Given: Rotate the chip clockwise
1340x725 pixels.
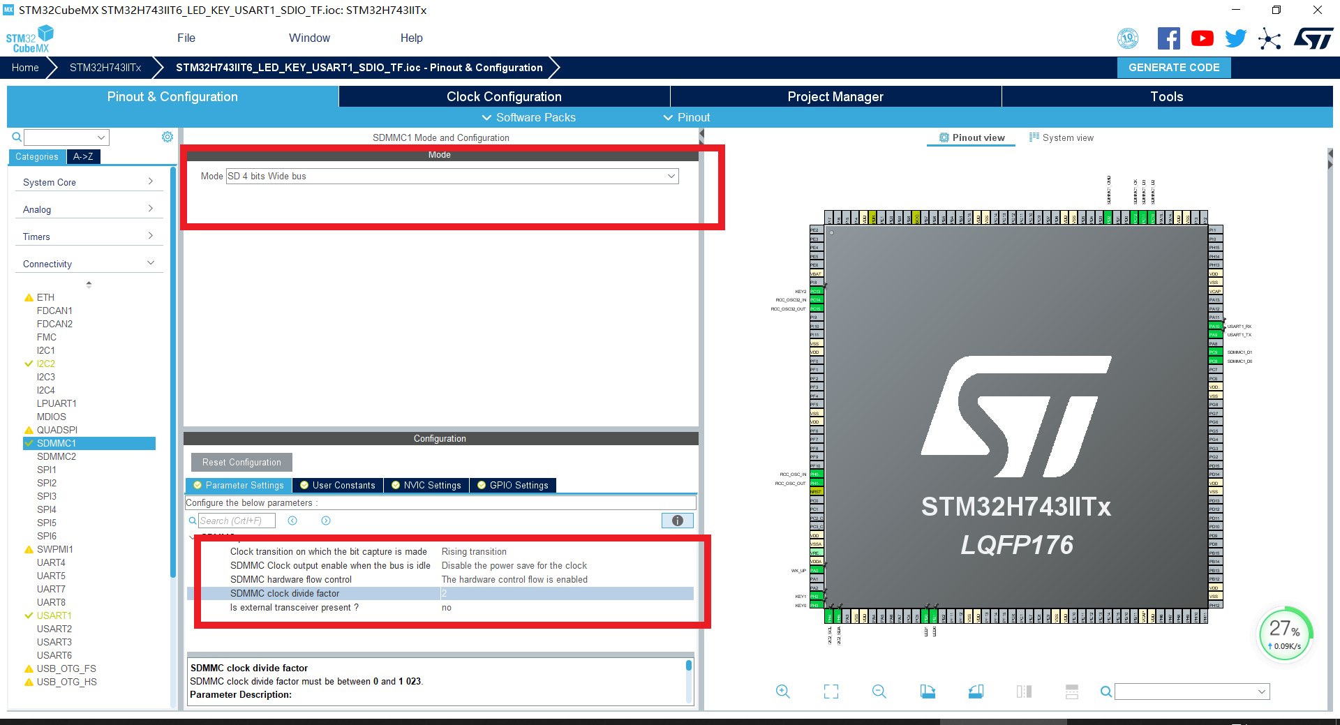Looking at the screenshot, I should point(928,692).
